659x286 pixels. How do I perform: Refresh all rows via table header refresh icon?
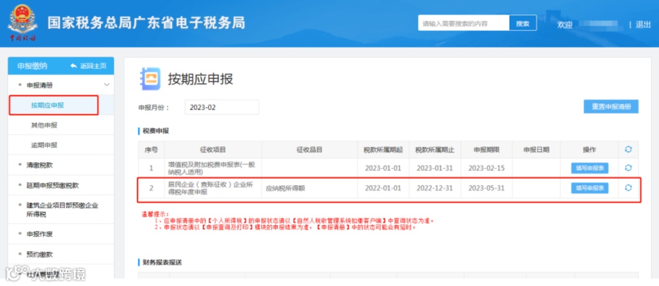(x=628, y=150)
